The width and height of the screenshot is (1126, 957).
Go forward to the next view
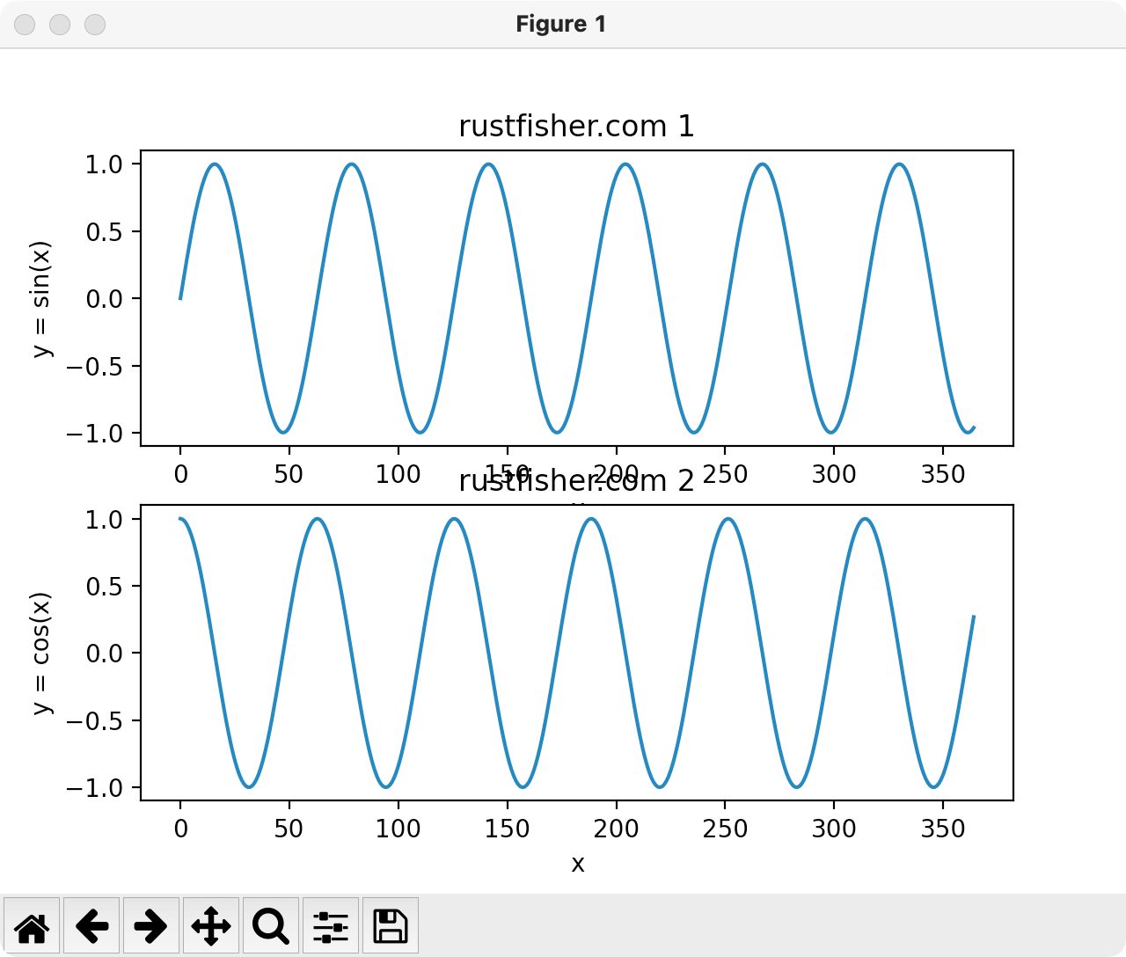point(151,925)
